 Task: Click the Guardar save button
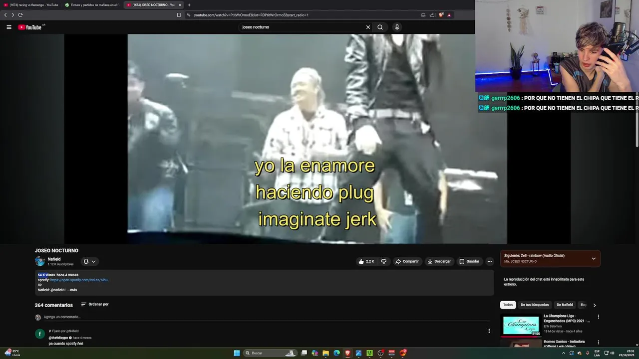(x=469, y=261)
